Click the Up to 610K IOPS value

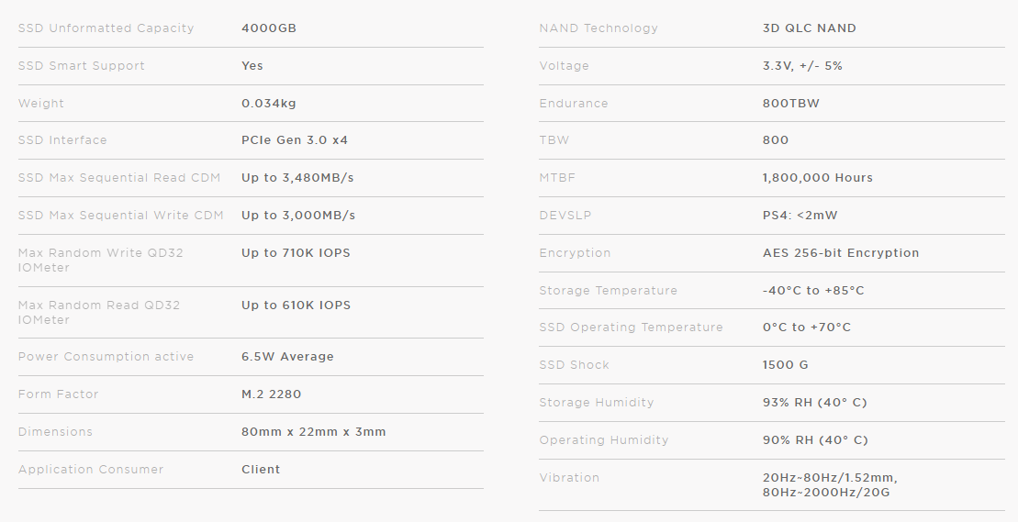coord(296,305)
